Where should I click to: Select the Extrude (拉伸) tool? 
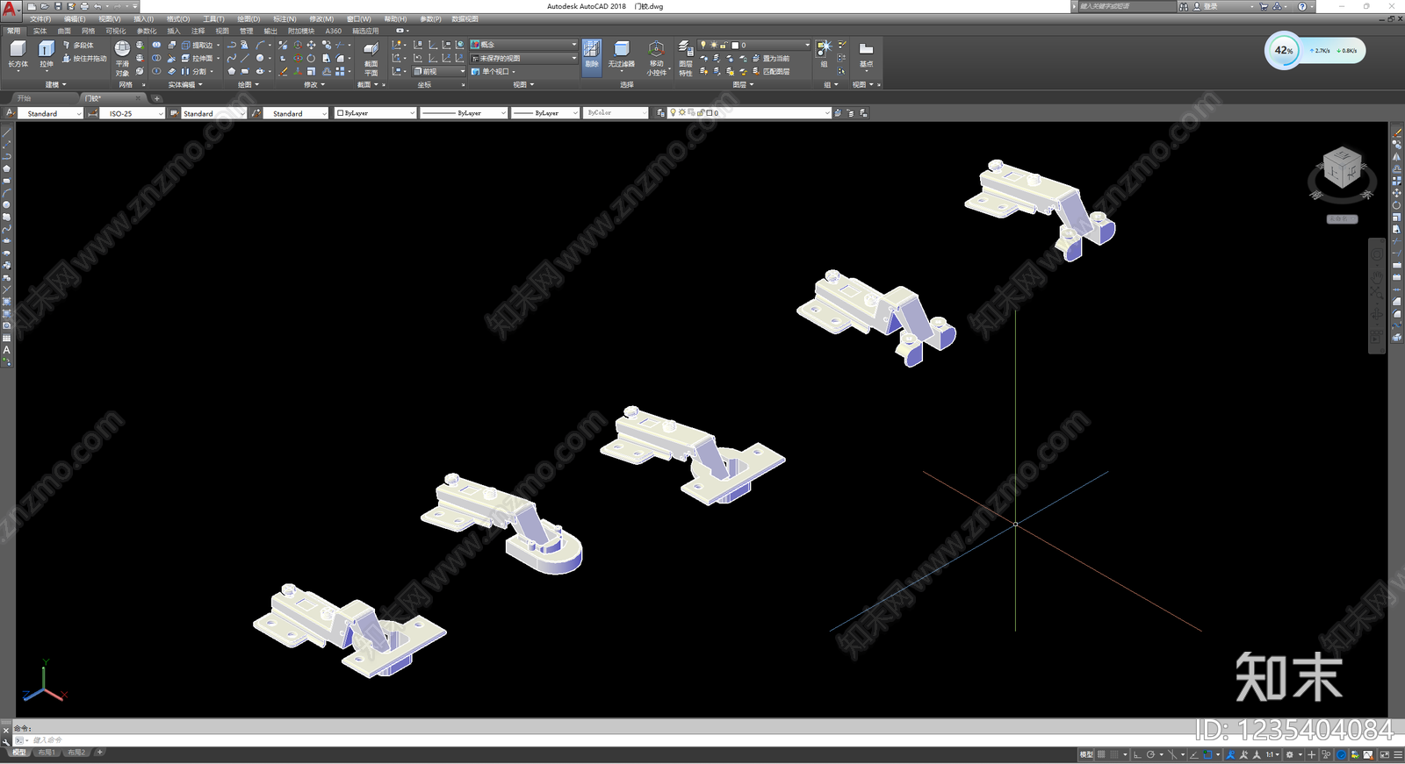47,54
